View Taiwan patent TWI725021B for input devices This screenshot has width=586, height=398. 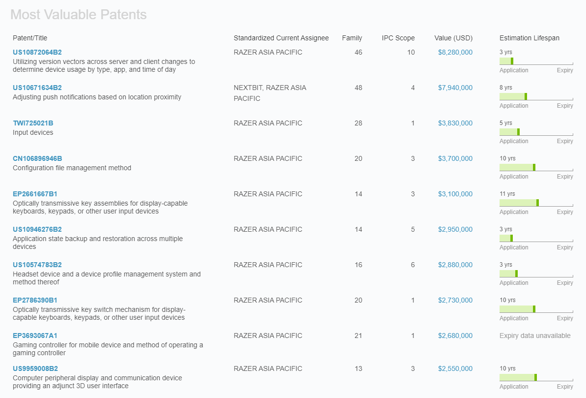point(32,122)
